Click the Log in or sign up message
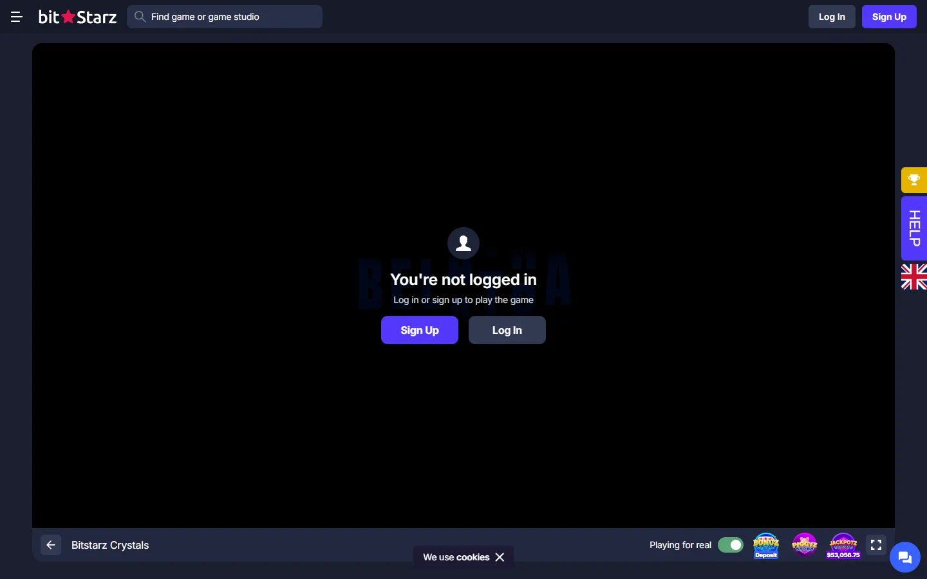The height and width of the screenshot is (579, 927). tap(464, 300)
